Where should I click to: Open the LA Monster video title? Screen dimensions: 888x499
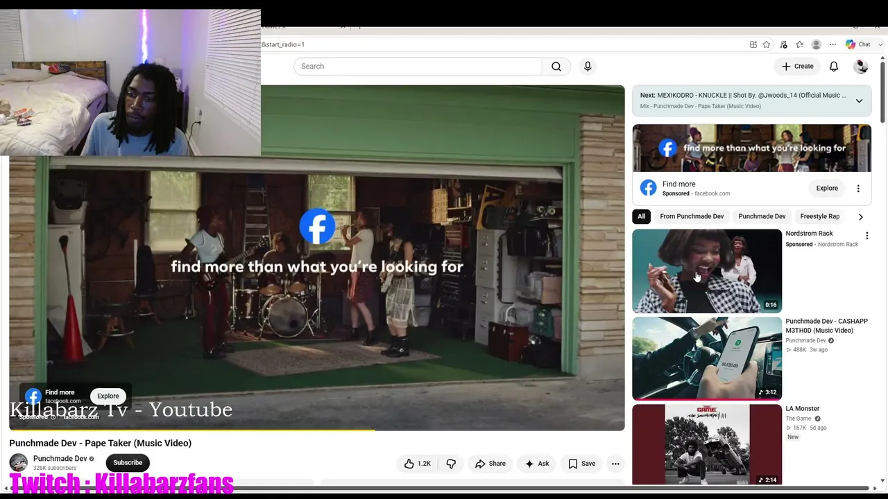click(803, 409)
